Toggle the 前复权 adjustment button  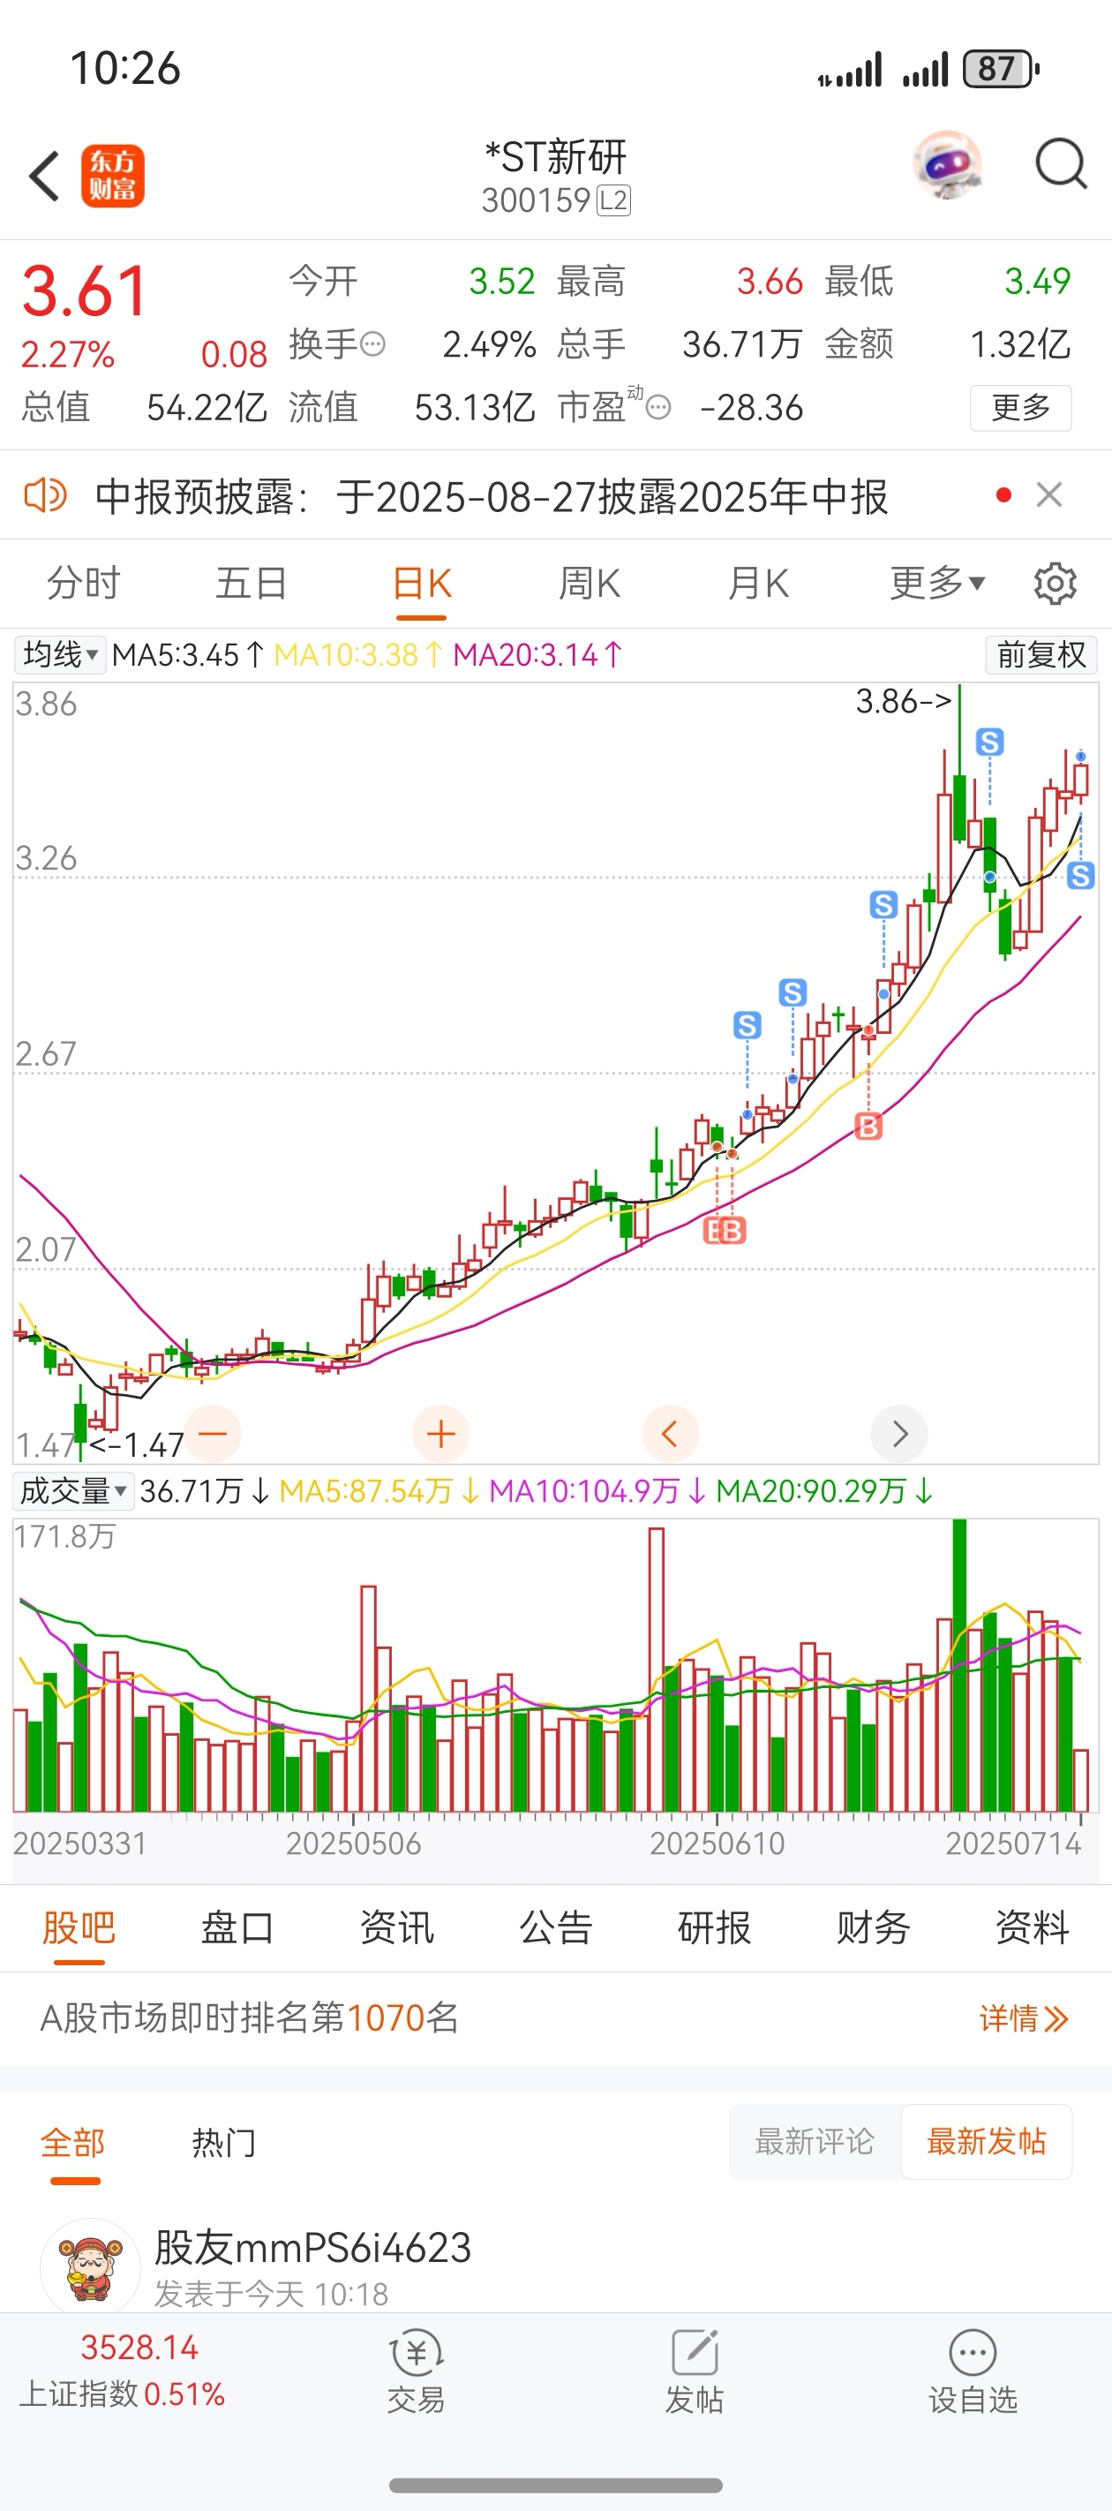click(x=1041, y=654)
